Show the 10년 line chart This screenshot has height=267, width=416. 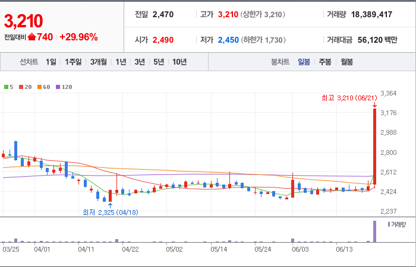pos(179,62)
